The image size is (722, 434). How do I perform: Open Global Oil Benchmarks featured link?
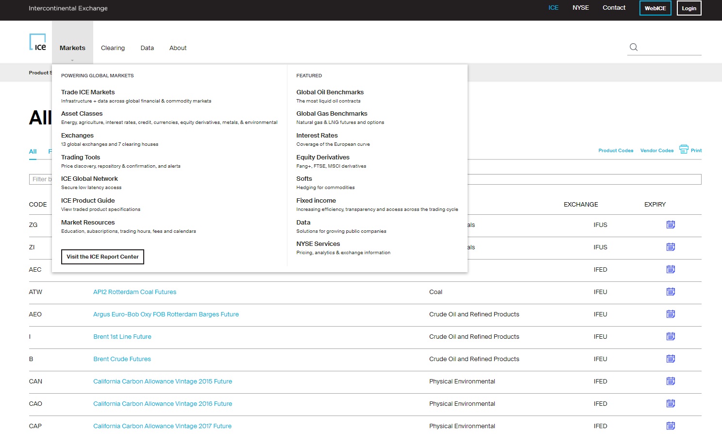point(330,92)
